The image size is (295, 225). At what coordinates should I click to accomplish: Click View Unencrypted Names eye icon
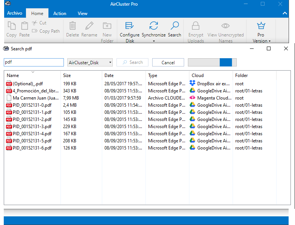[x=225, y=26]
